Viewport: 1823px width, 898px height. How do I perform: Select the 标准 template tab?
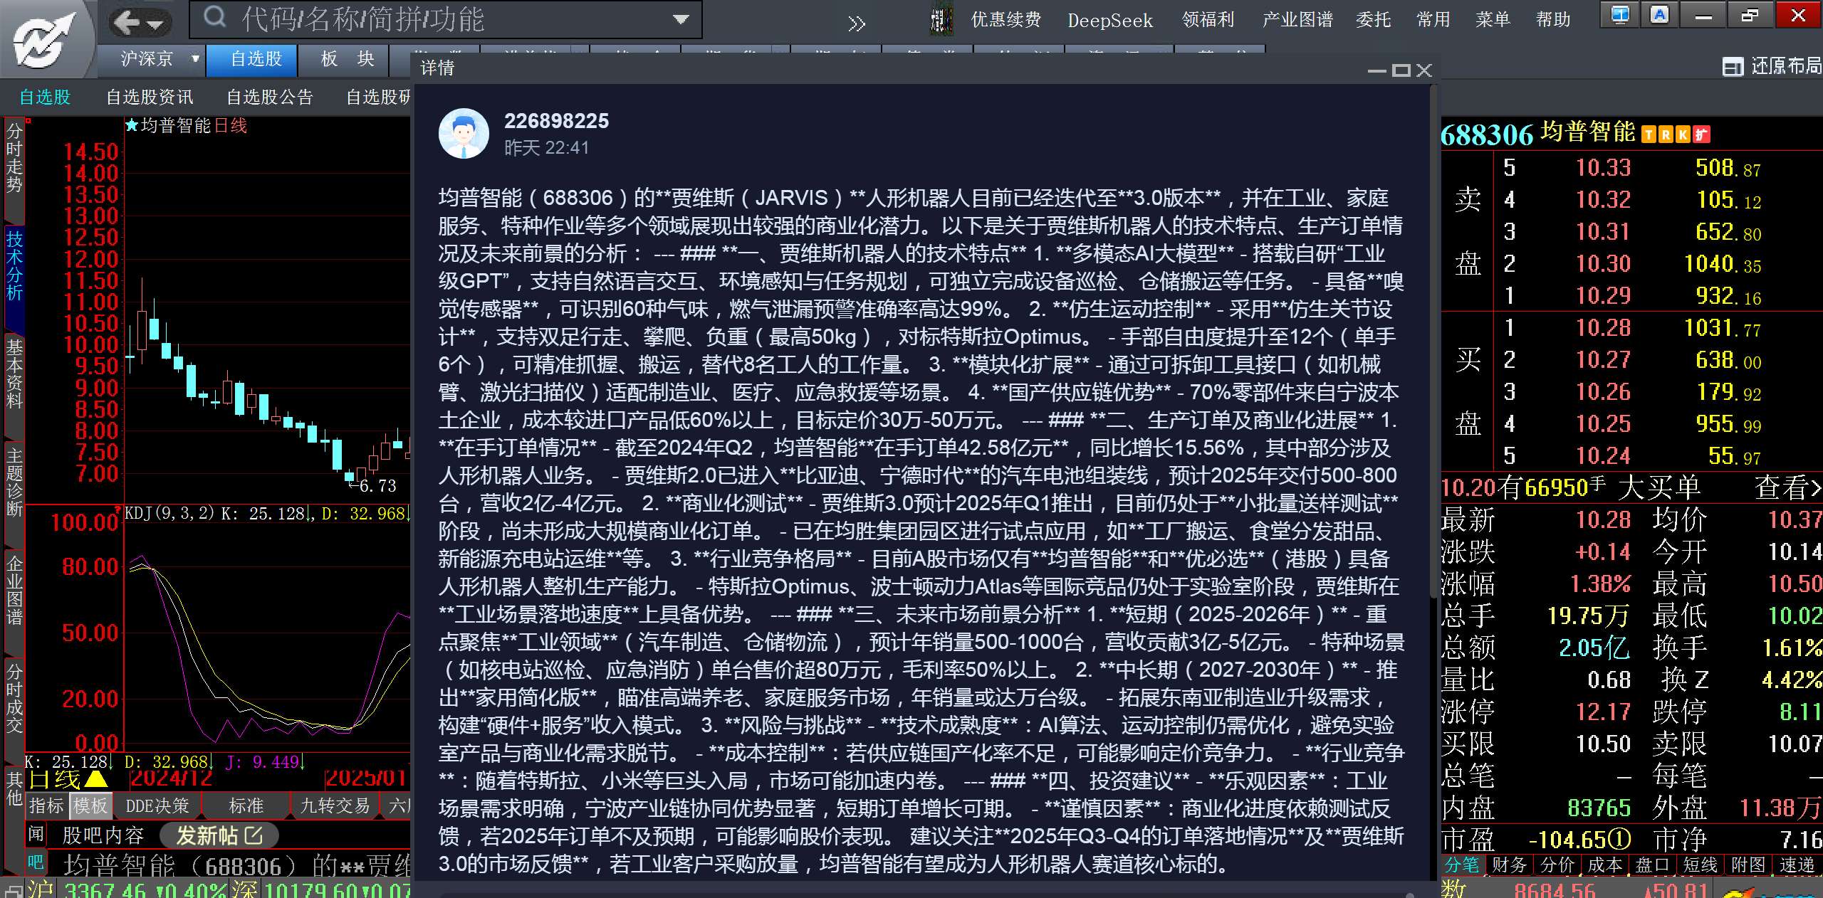pyautogui.click(x=246, y=806)
